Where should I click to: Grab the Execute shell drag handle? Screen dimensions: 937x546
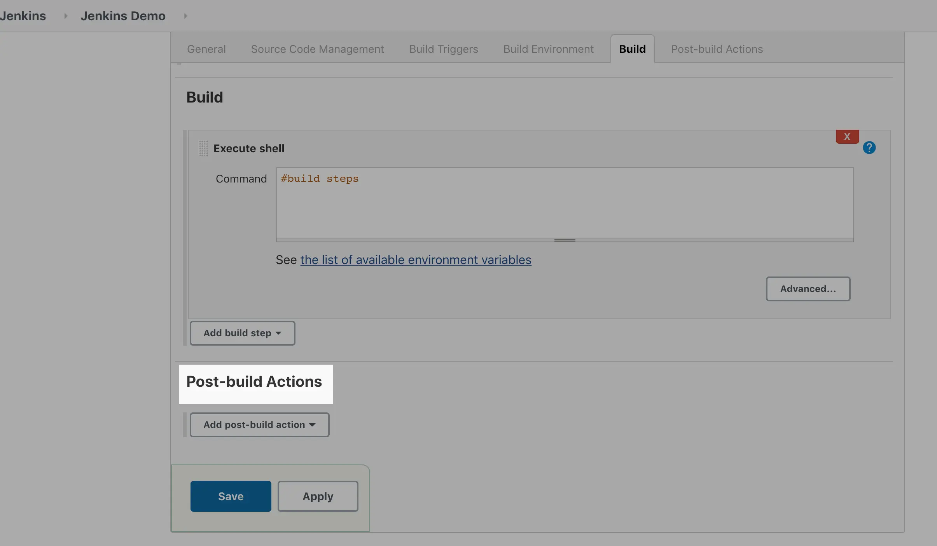[x=203, y=148]
